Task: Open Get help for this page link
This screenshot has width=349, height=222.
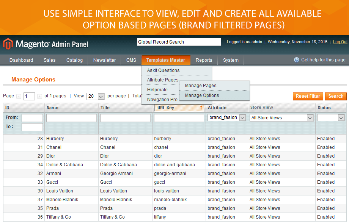Action: point(323,60)
